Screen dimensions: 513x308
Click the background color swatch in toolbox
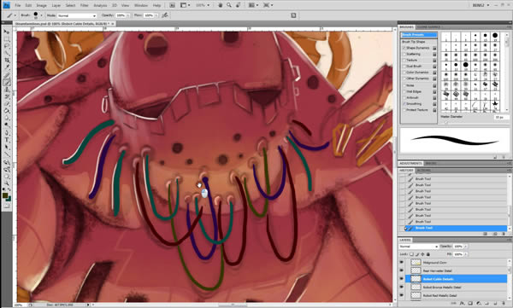tap(9, 199)
